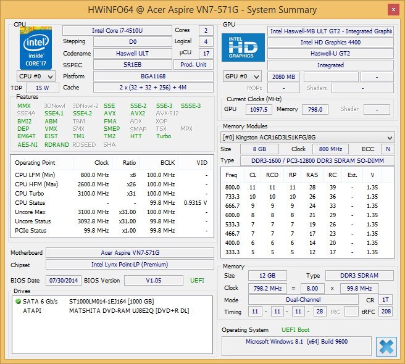This screenshot has height=364, width=405.
Task: Click the BCLK column header
Action: pyautogui.click(x=159, y=163)
